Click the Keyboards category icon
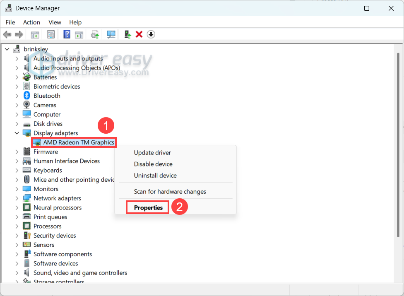 27,170
